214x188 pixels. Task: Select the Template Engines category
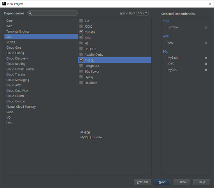click(41, 32)
